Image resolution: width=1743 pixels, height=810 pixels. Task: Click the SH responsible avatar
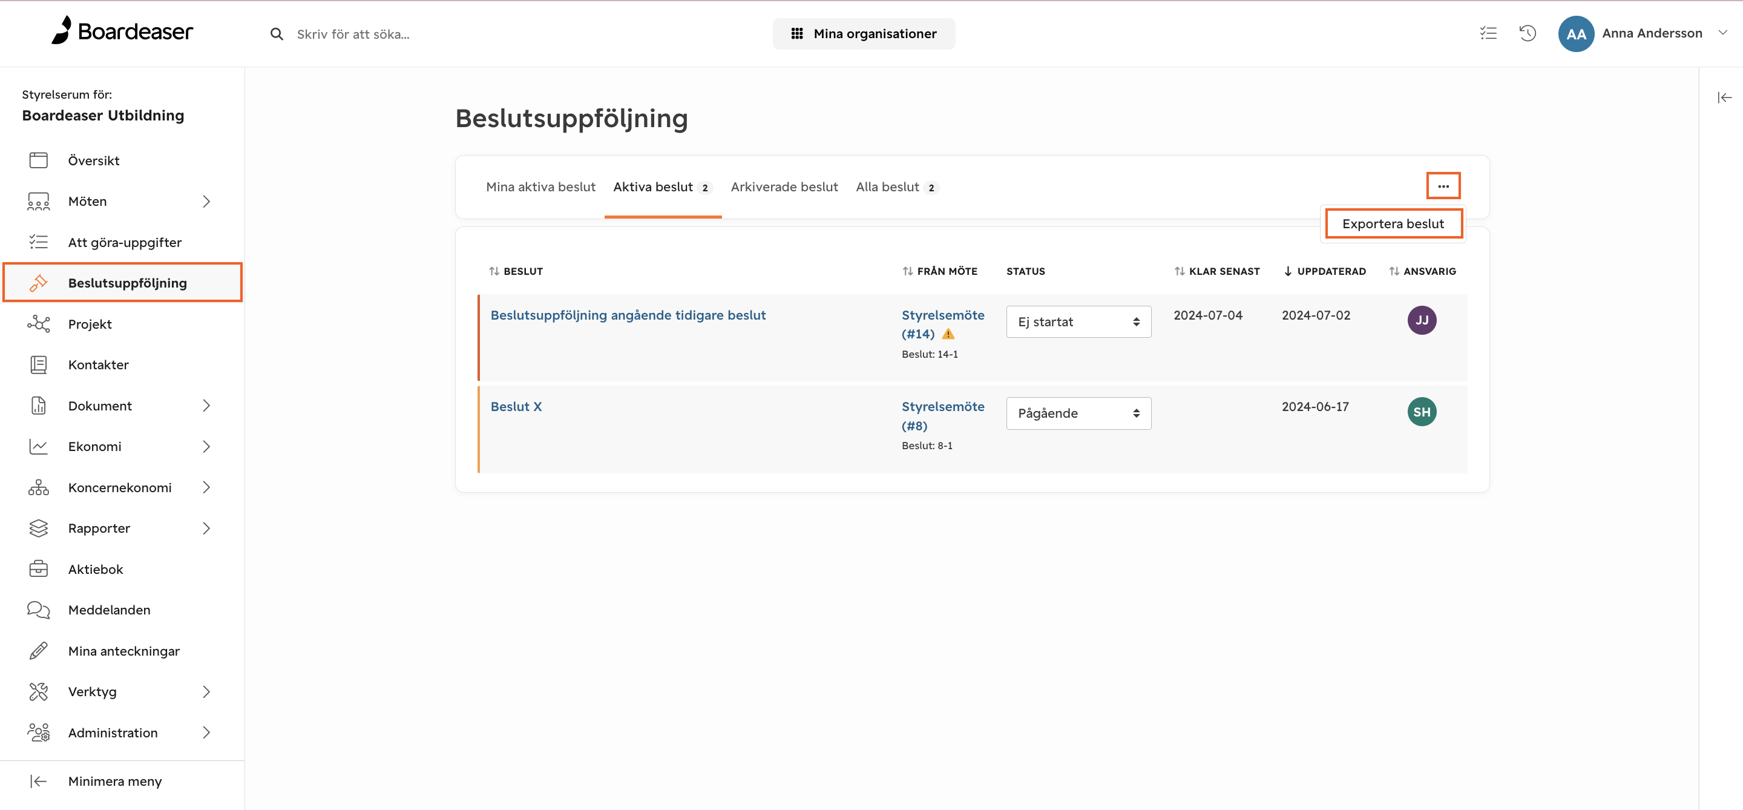(1422, 412)
